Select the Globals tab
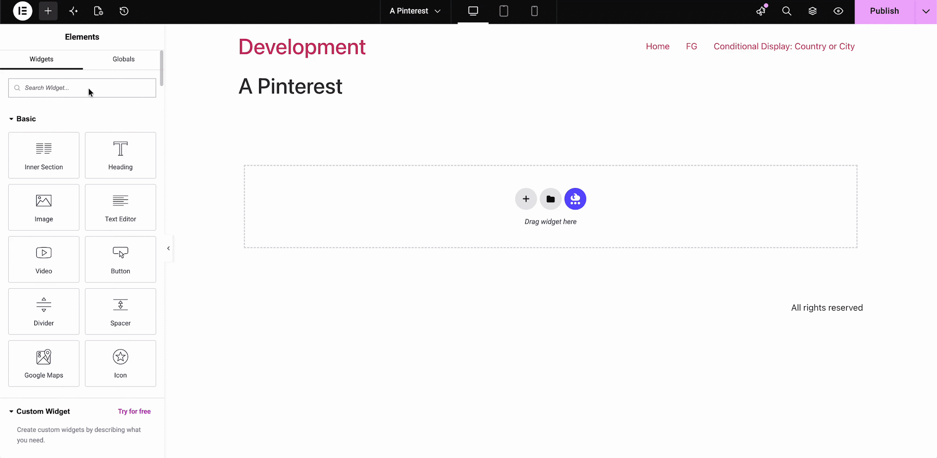Screen dimensions: 937x458 click(x=124, y=59)
